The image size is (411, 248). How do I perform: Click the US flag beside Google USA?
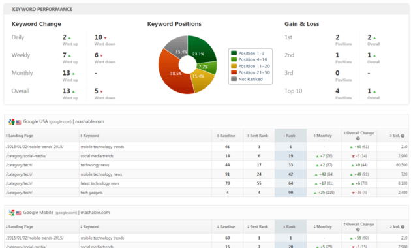[18, 122]
